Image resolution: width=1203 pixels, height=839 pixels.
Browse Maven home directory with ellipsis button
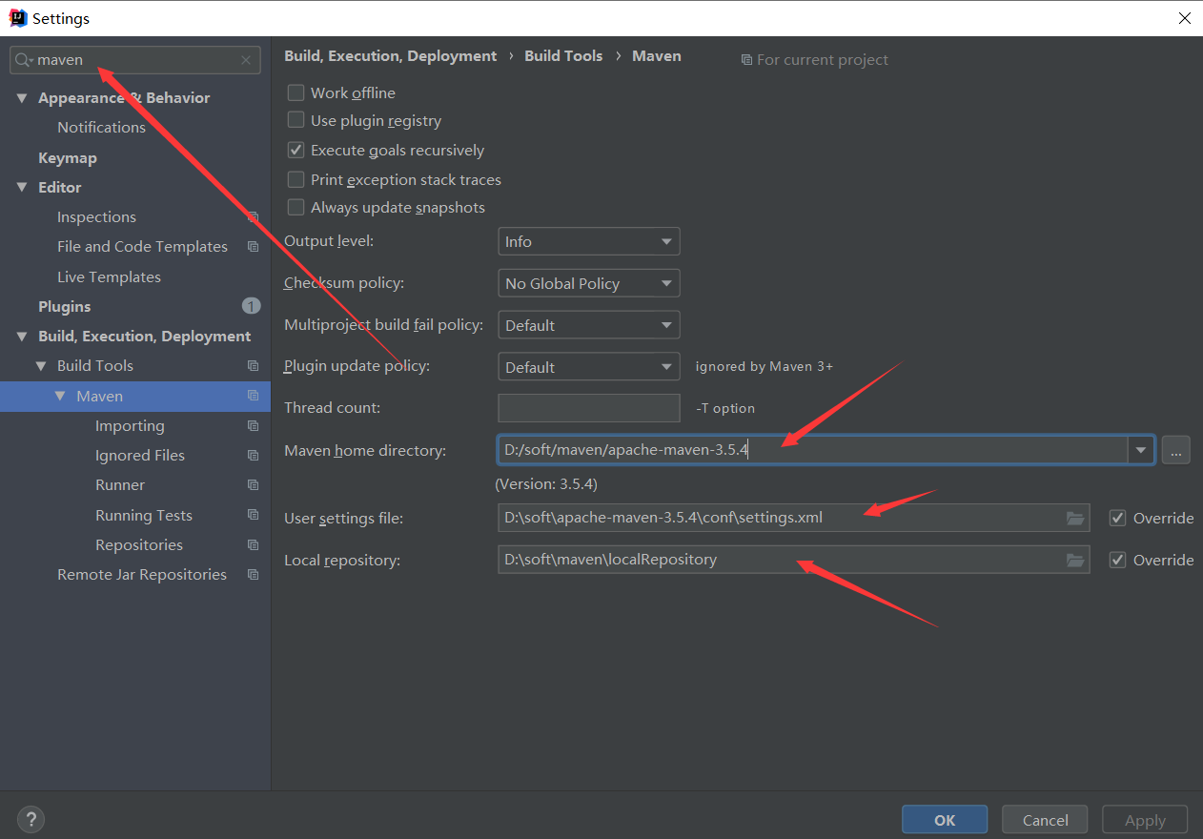click(1175, 450)
